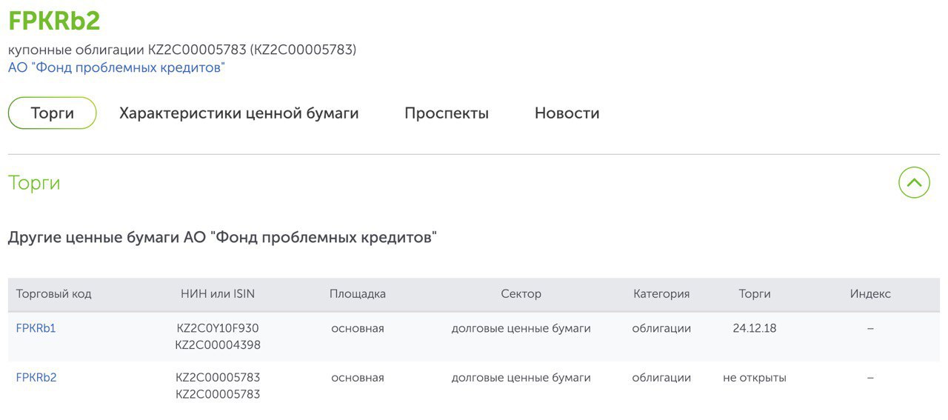Click the Сектор column header

(x=521, y=294)
